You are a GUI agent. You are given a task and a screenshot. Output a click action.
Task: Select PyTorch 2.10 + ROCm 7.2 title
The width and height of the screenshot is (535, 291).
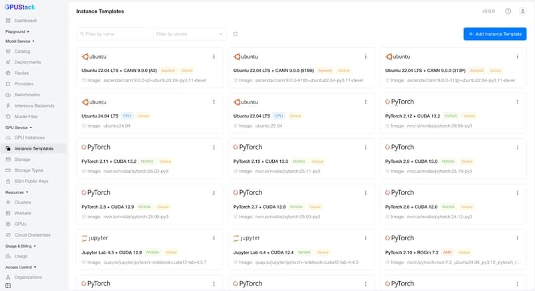(412, 252)
